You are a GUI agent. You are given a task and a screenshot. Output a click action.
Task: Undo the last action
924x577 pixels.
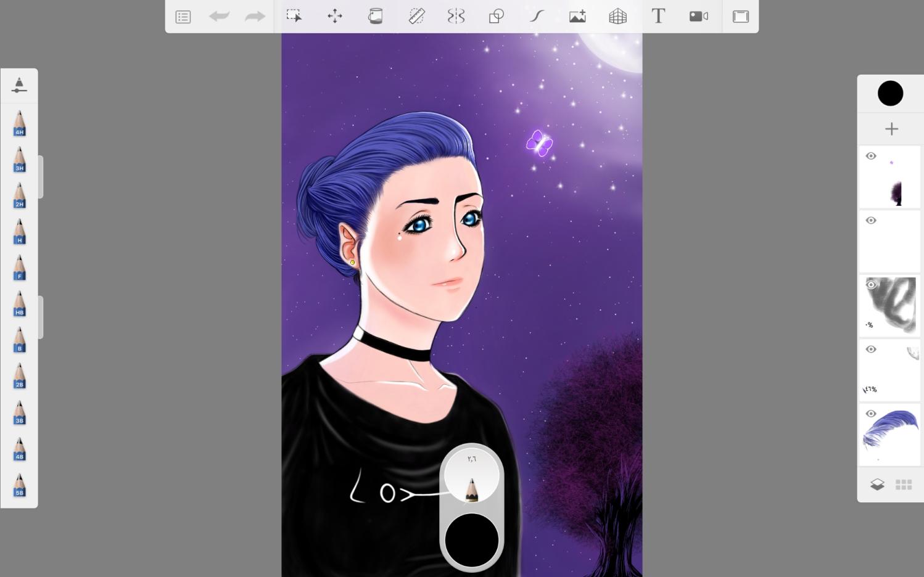219,16
